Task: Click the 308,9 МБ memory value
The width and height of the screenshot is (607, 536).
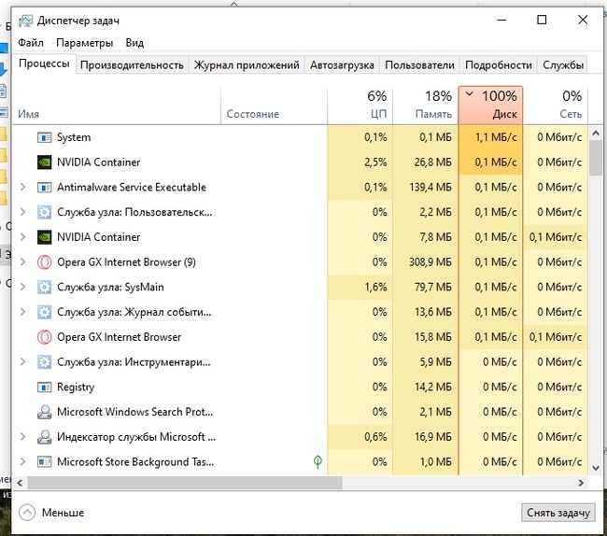Action: (431, 262)
